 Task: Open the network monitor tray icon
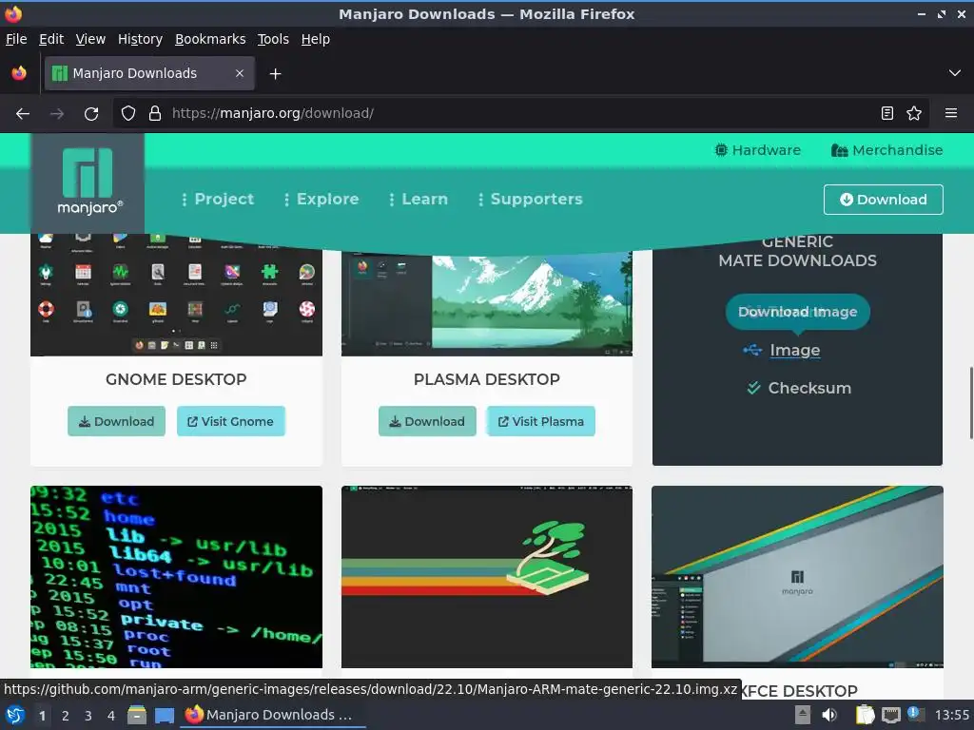click(x=890, y=715)
